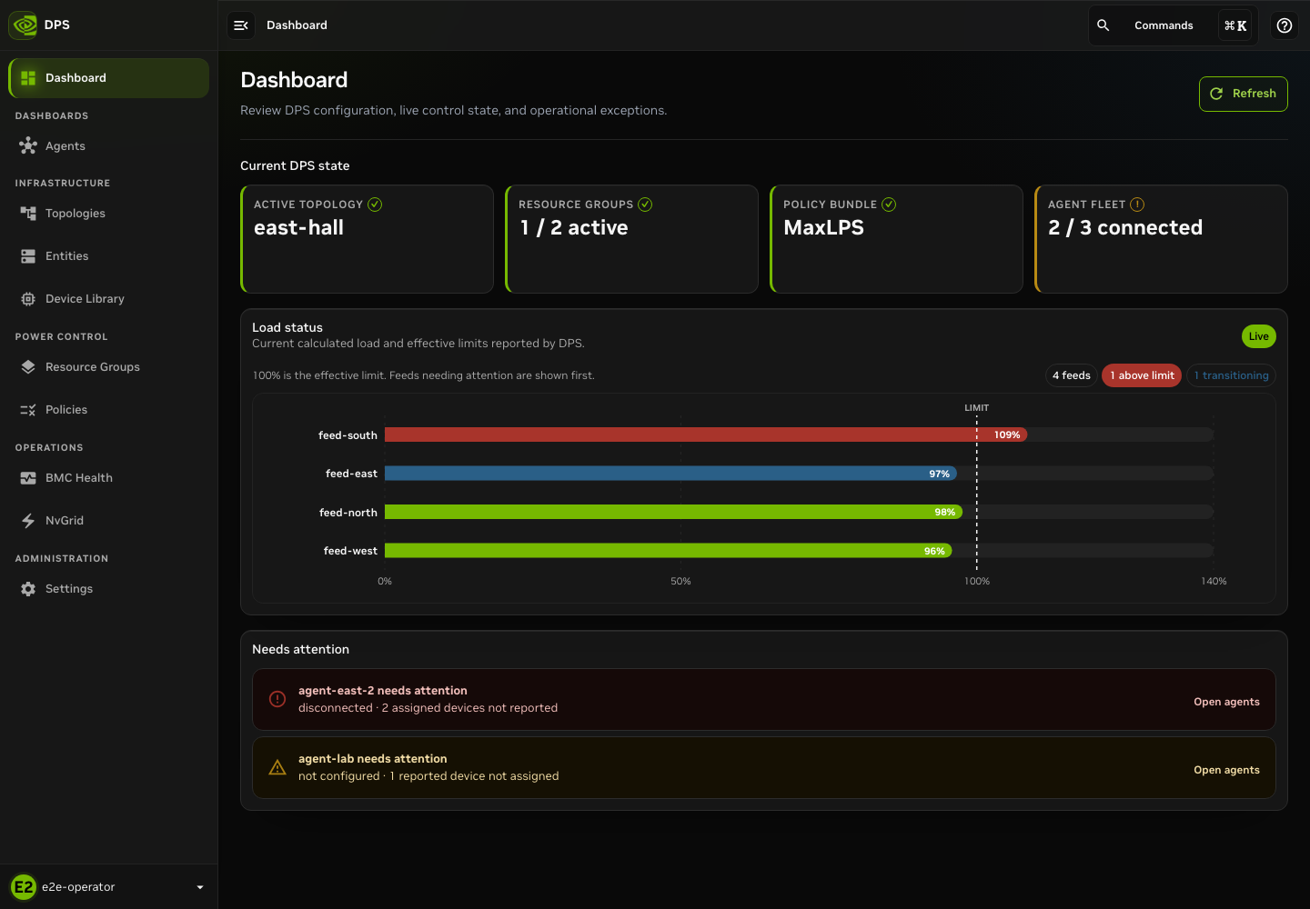Open Resource Groups page
The height and width of the screenshot is (909, 1310).
109,367
